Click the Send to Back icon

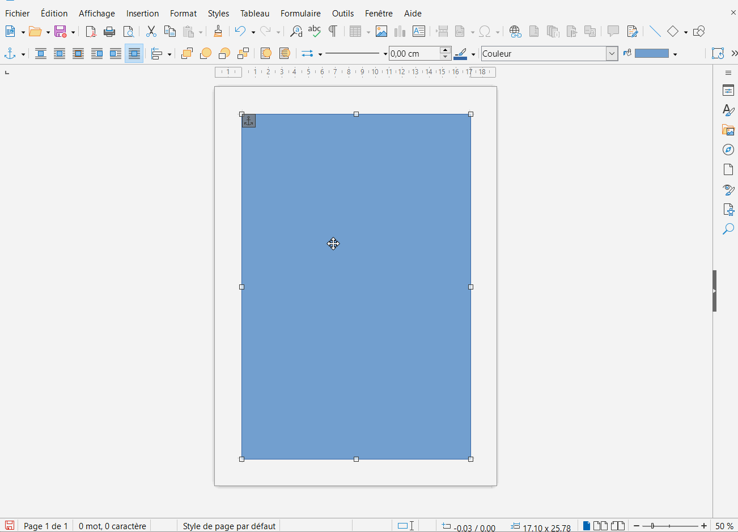click(243, 54)
